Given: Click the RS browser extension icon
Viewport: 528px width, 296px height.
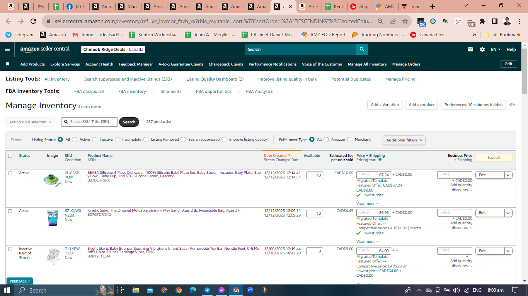Looking at the screenshot, I should coord(445,21).
